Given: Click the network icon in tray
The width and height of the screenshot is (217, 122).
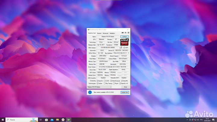Looking at the screenshot, I should pos(195,120).
